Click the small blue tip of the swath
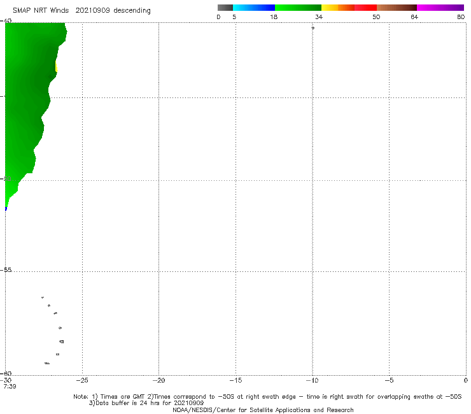 point(6,209)
